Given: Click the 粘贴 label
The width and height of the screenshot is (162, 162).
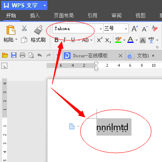Looking at the screenshot, I should point(8,40).
